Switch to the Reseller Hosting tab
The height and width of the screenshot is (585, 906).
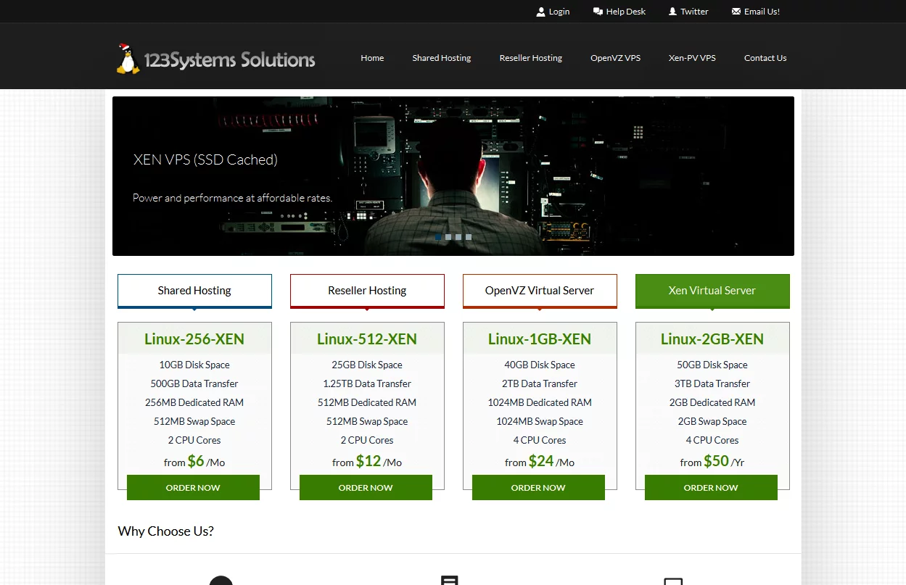click(x=367, y=291)
